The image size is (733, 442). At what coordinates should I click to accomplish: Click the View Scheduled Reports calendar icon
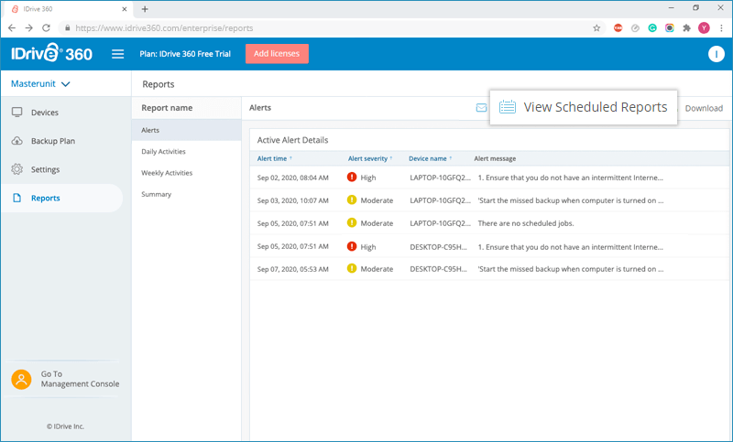[508, 107]
